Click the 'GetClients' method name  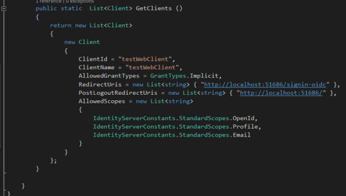pos(154,9)
